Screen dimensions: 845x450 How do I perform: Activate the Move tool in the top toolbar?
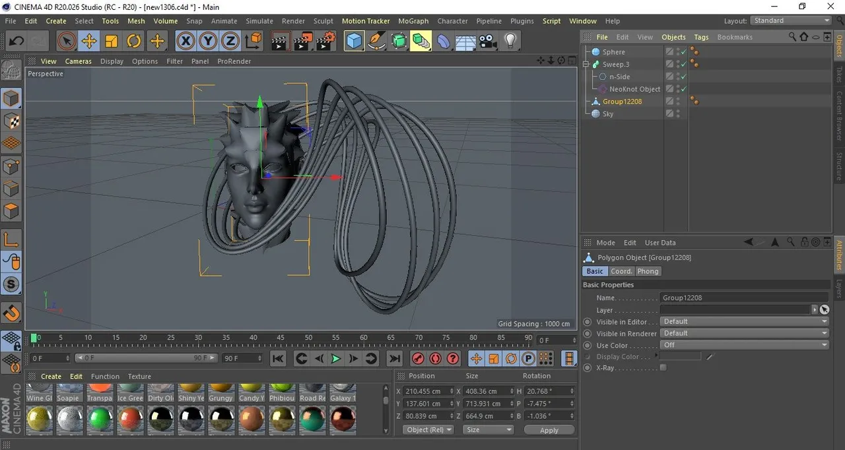click(x=89, y=41)
